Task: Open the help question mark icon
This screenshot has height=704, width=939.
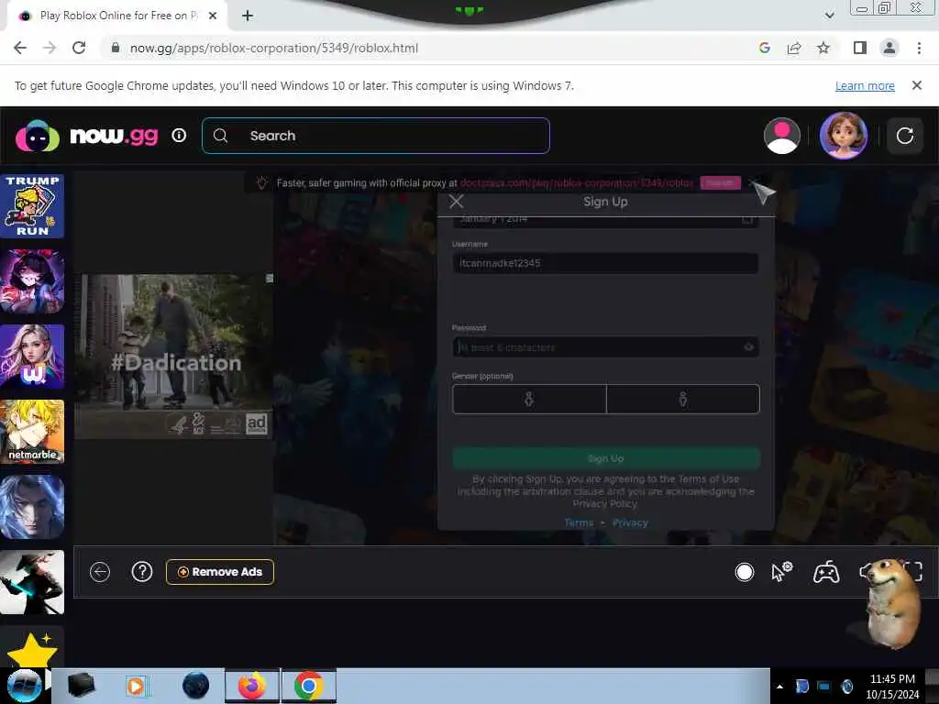Action: (142, 572)
